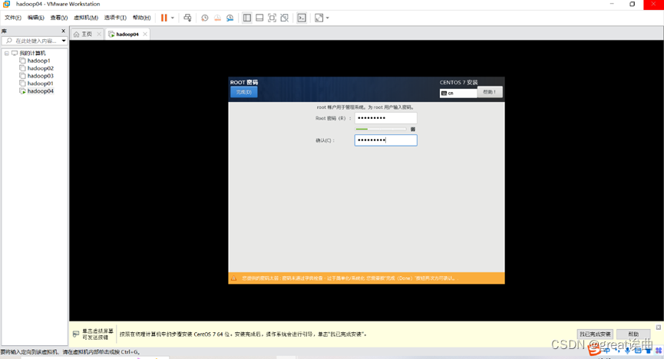The height and width of the screenshot is (359, 664).
Task: Click the stretch guest display icon
Action: point(319,18)
